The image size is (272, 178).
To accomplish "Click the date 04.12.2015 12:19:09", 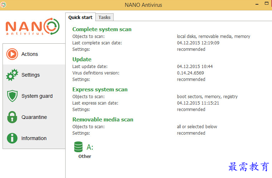I will pyautogui.click(x=198, y=43).
